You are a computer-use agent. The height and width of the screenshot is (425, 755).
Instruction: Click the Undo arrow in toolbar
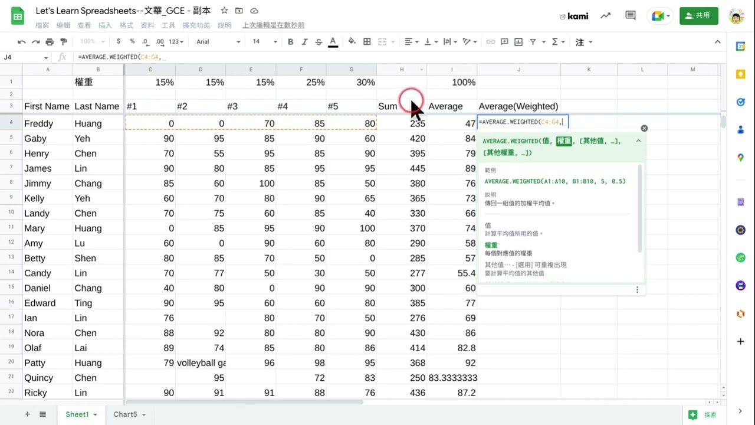click(x=22, y=42)
